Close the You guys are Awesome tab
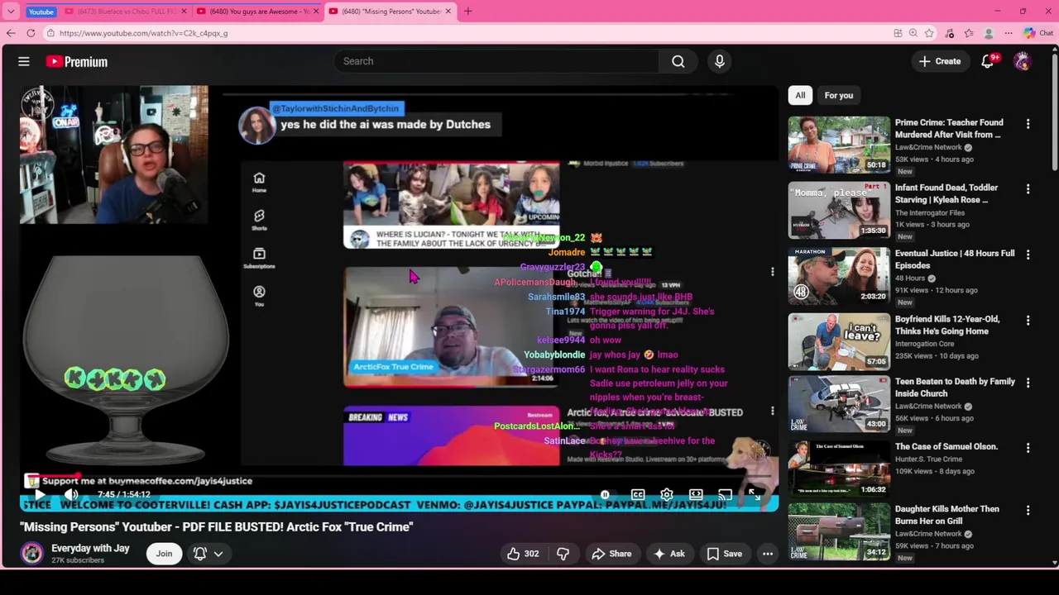Screen dimensions: 1059x595 pyautogui.click(x=316, y=12)
